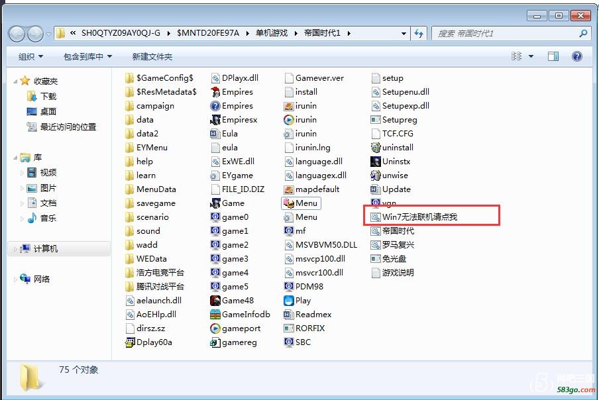Open the 组织 dropdown menu
This screenshot has width=599, height=400.
pos(30,56)
